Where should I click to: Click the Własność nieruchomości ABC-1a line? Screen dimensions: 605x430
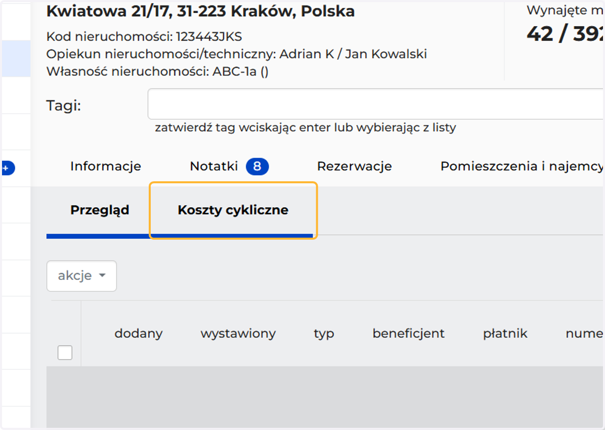pos(157,71)
